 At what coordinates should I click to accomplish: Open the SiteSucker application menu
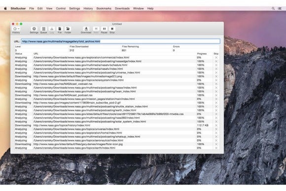pos(18,8)
